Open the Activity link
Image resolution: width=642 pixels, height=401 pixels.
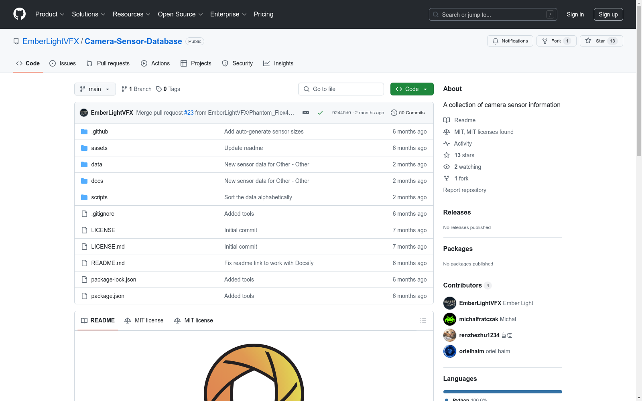(x=457, y=144)
